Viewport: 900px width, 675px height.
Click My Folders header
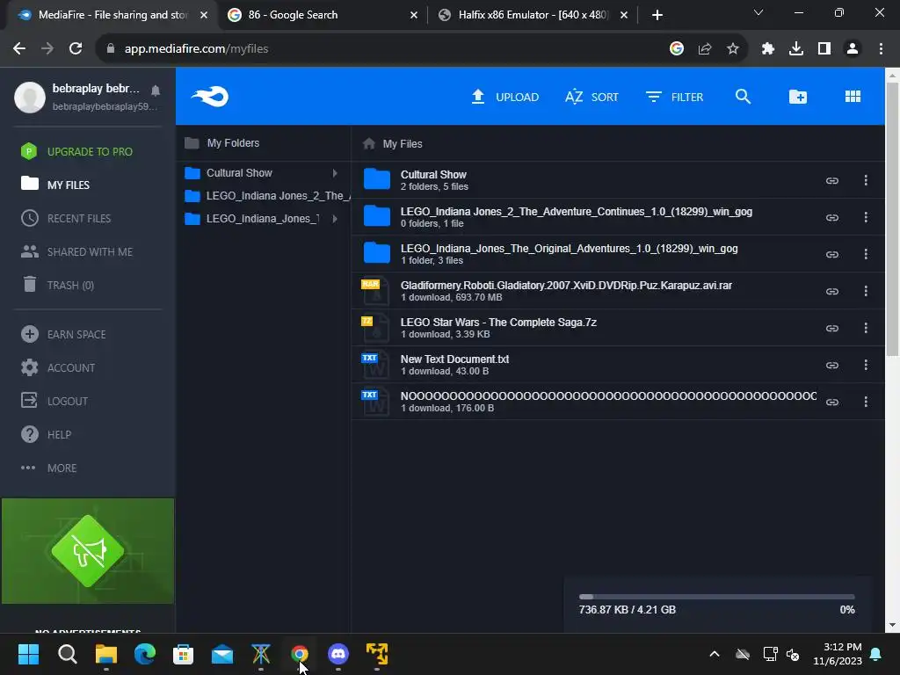pyautogui.click(x=222, y=143)
